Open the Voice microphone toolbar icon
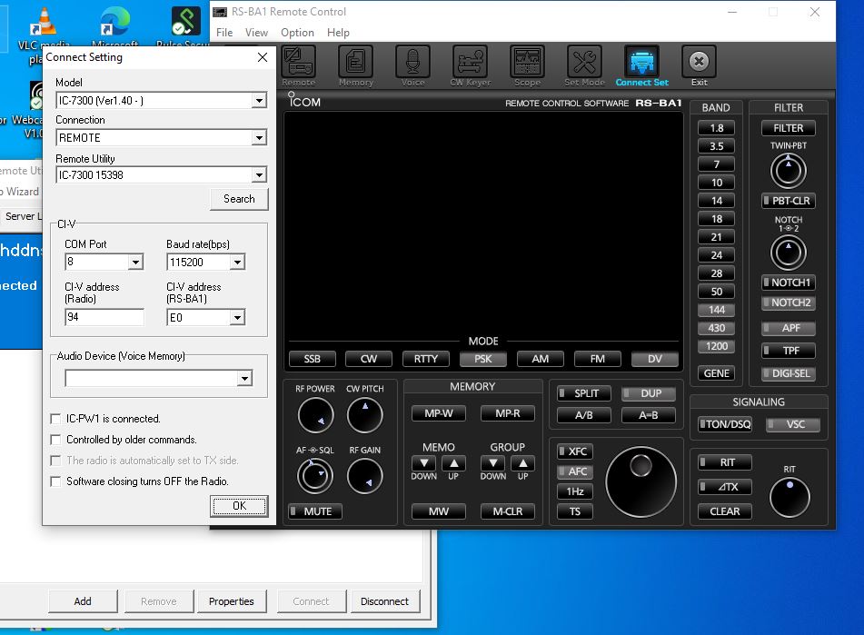Image resolution: width=864 pixels, height=635 pixels. click(x=412, y=66)
